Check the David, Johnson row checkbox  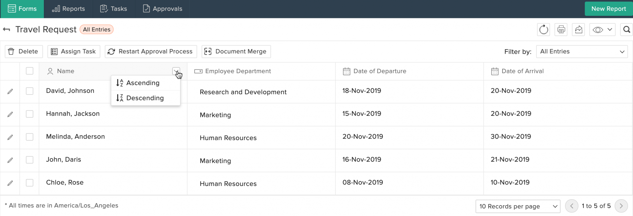[x=29, y=91]
